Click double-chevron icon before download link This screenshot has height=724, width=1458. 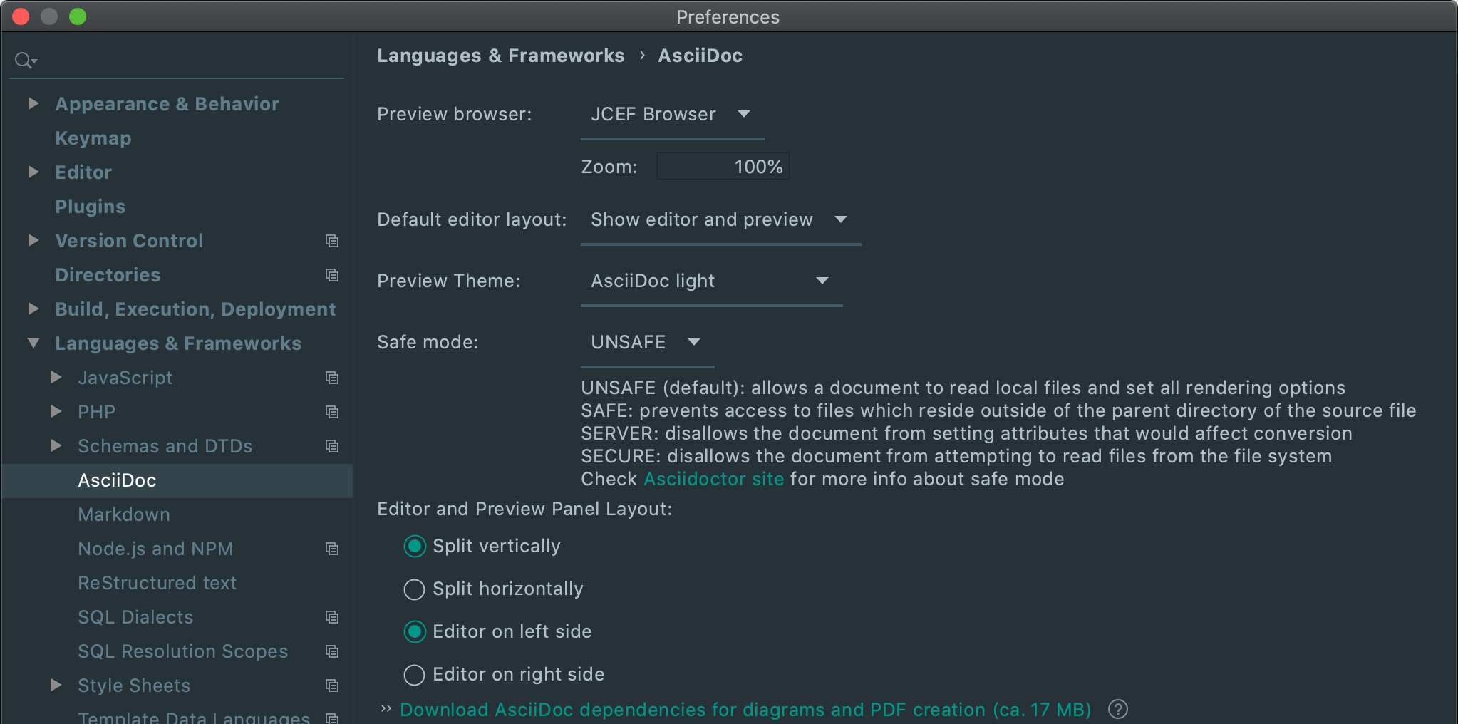tap(386, 708)
